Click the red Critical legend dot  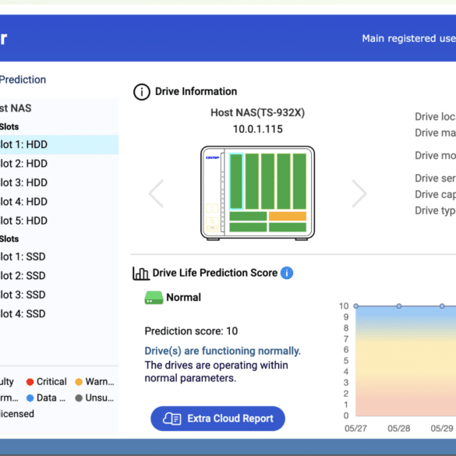(30, 382)
